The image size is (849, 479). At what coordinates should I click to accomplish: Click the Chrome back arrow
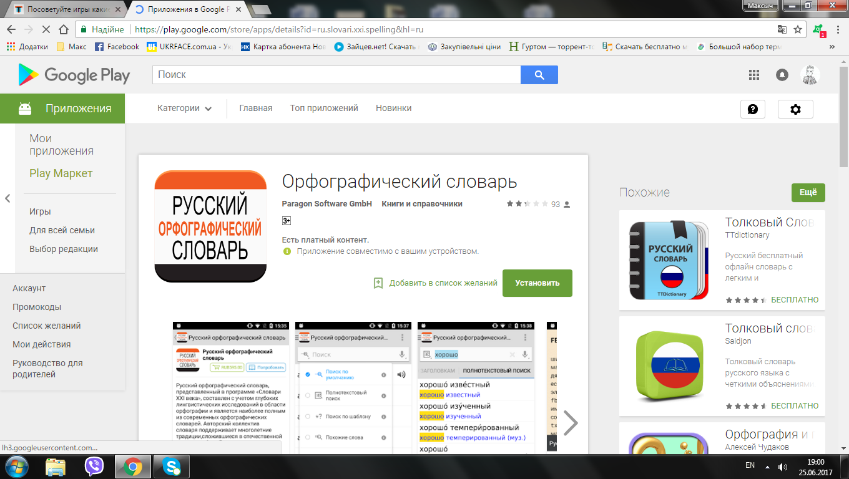click(x=11, y=29)
